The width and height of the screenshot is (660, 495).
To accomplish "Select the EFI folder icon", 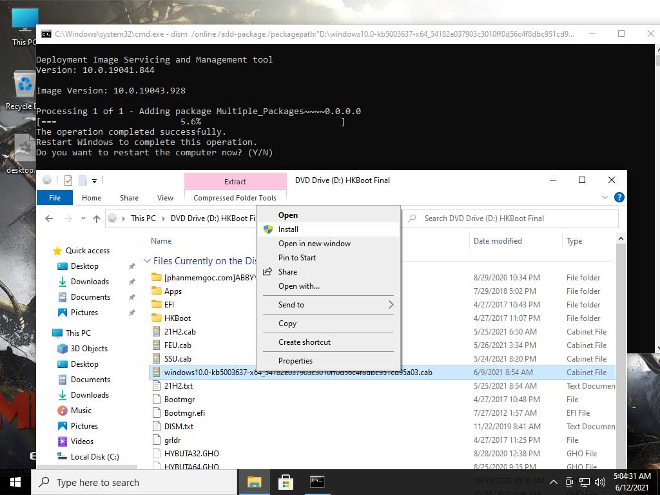I will 157,304.
